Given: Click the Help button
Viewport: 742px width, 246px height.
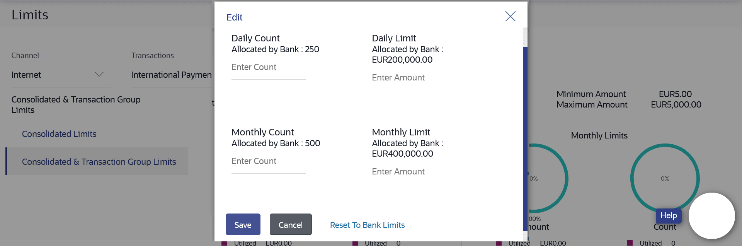Looking at the screenshot, I should click(668, 216).
